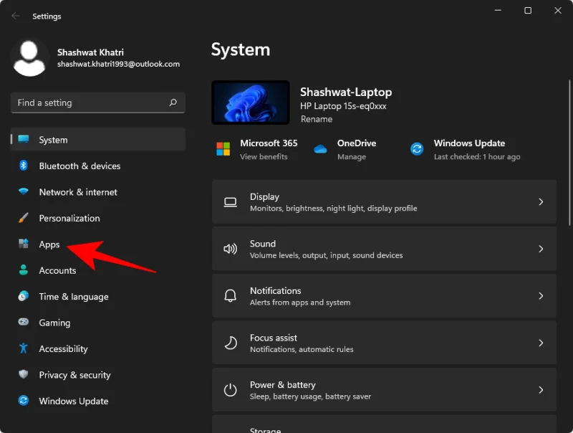
Task: Open Gaming settings
Action: (x=54, y=323)
